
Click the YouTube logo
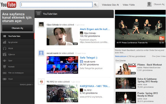tap(8, 5)
